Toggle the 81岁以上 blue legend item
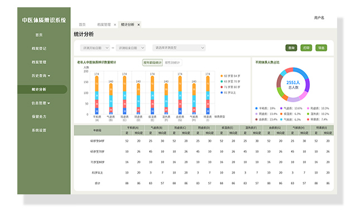This screenshot has height=210, width=360. pyautogui.click(x=228, y=93)
